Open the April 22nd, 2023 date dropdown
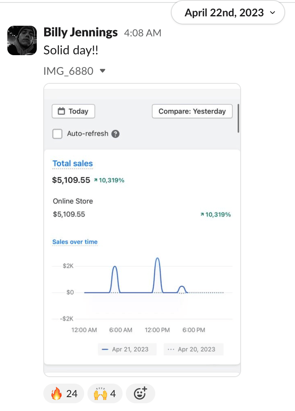 tap(228, 13)
